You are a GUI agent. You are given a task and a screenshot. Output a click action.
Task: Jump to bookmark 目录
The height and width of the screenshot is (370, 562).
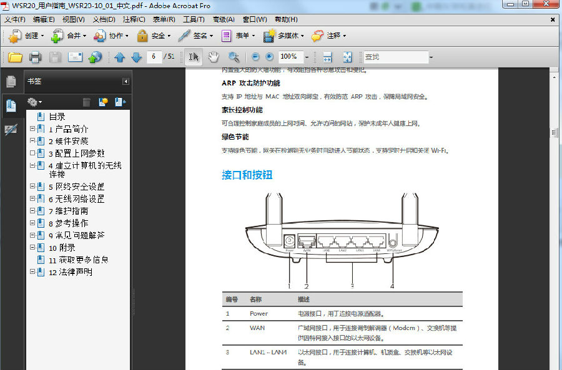(57, 117)
